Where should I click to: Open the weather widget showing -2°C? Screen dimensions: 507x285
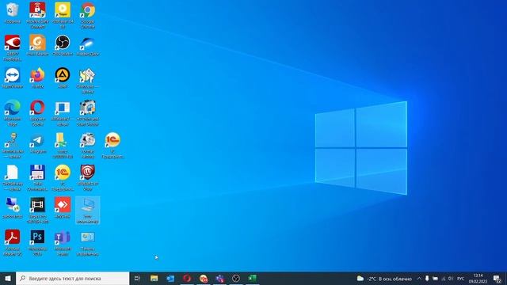(x=384, y=279)
